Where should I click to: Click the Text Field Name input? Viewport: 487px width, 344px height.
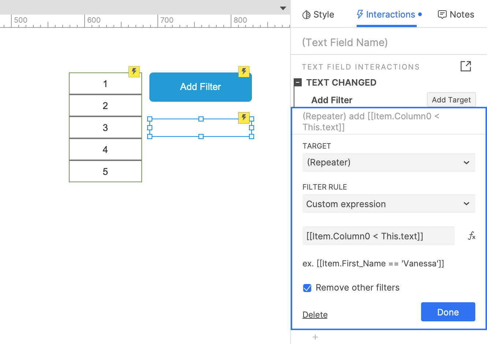(x=388, y=42)
